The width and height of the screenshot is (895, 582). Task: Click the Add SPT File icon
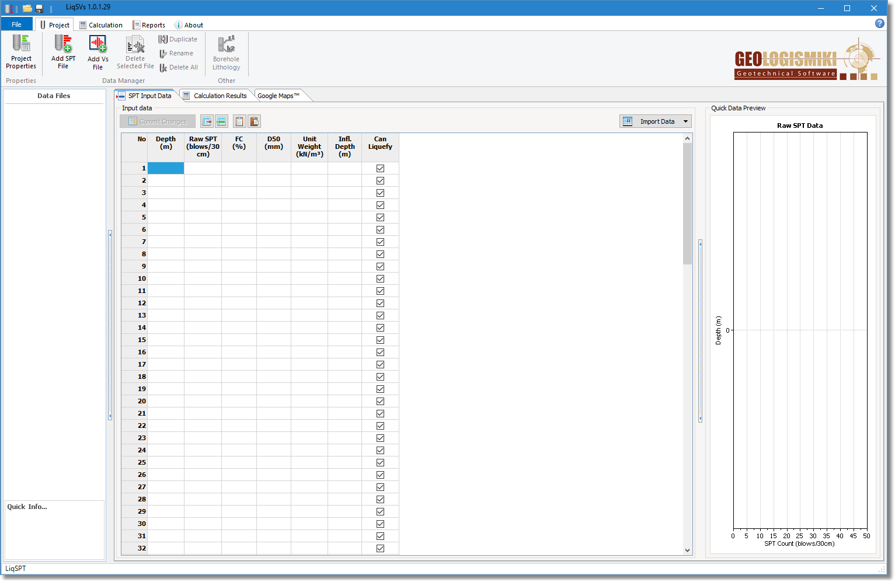[x=63, y=51]
